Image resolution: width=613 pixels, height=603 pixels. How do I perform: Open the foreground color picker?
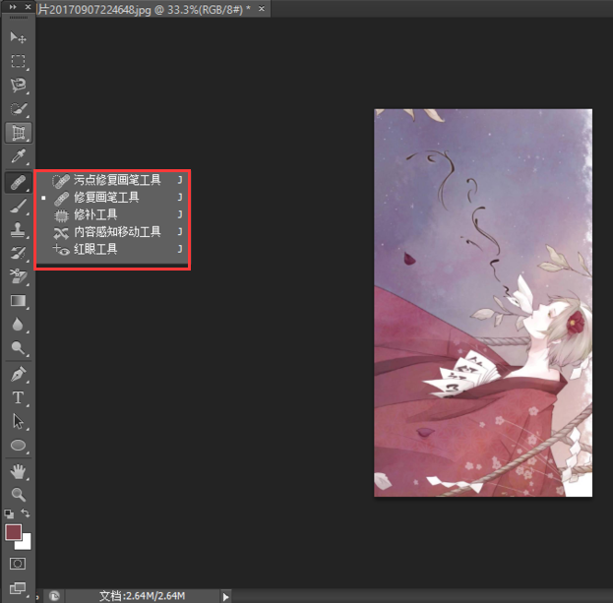(13, 532)
